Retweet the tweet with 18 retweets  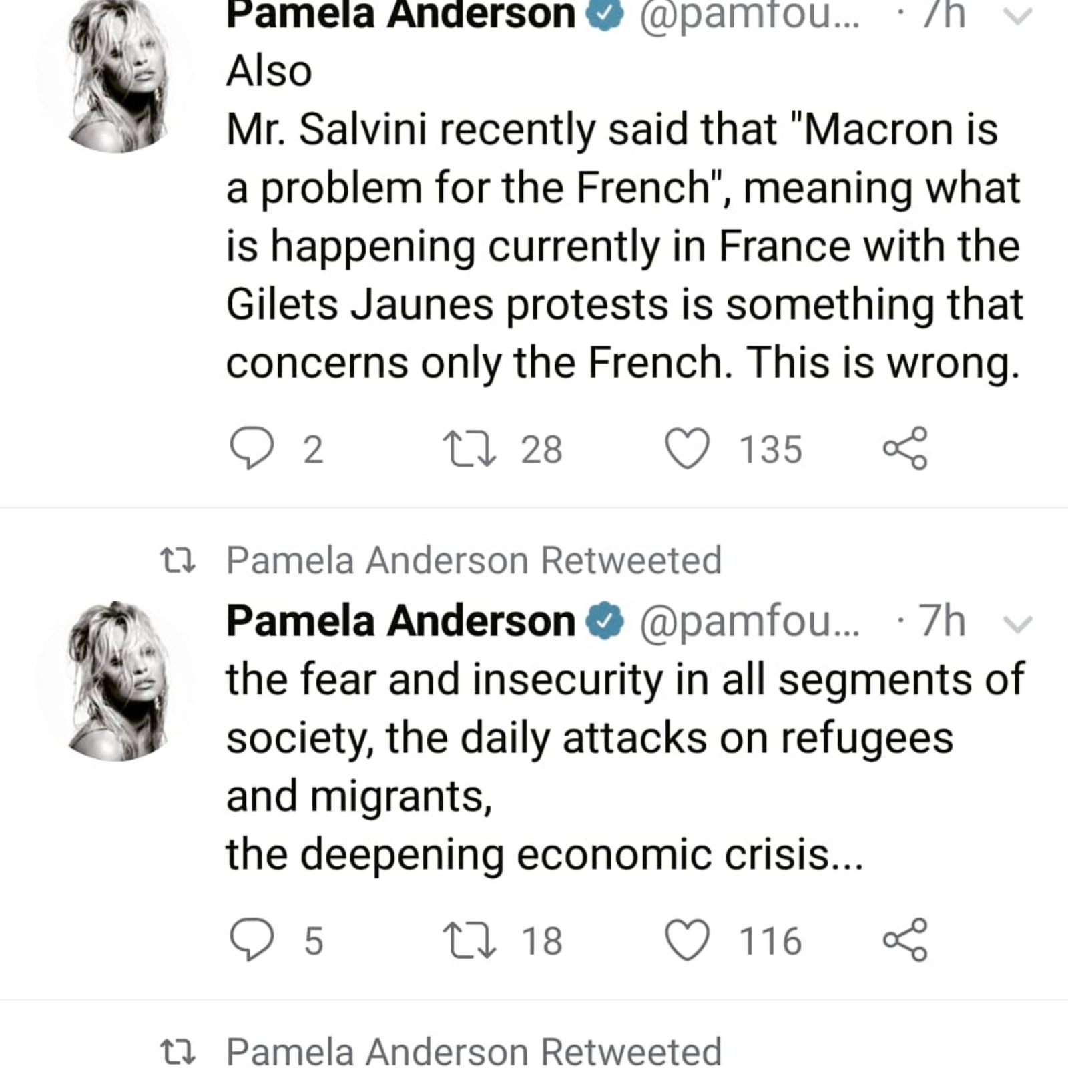470,940
